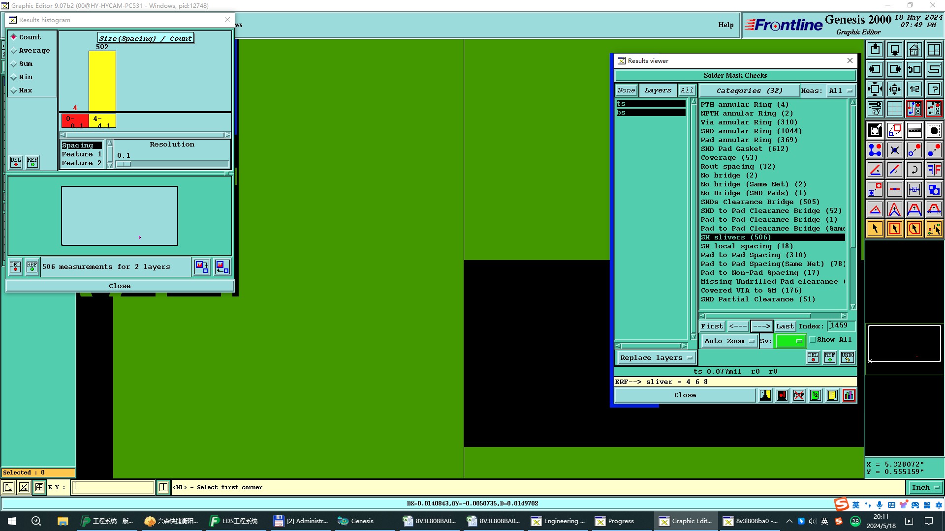This screenshot has height=531, width=945.
Task: Open the Replace layers dropdown
Action: coord(656,358)
